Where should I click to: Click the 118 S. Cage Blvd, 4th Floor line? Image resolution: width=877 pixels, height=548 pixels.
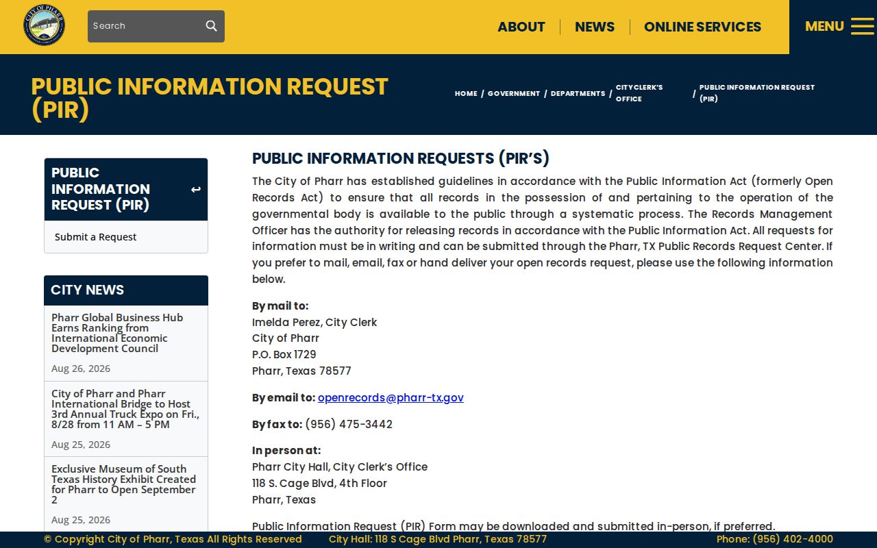point(319,484)
